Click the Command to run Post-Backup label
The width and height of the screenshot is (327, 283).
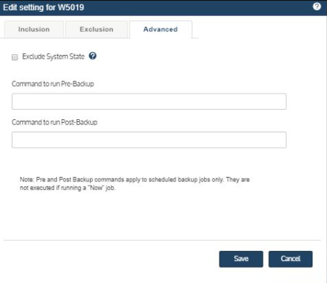pyautogui.click(x=55, y=122)
